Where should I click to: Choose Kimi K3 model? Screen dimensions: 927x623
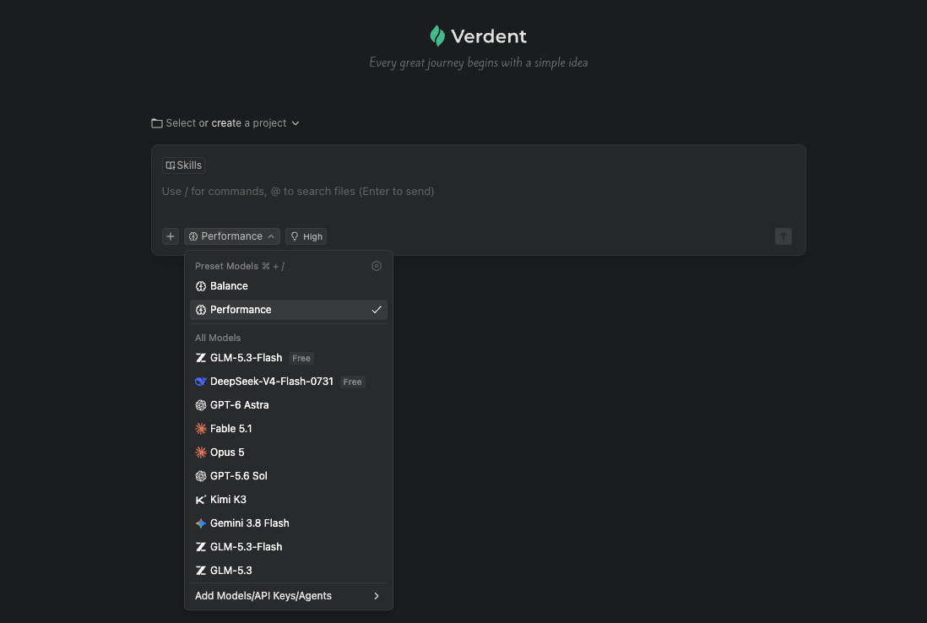289,500
